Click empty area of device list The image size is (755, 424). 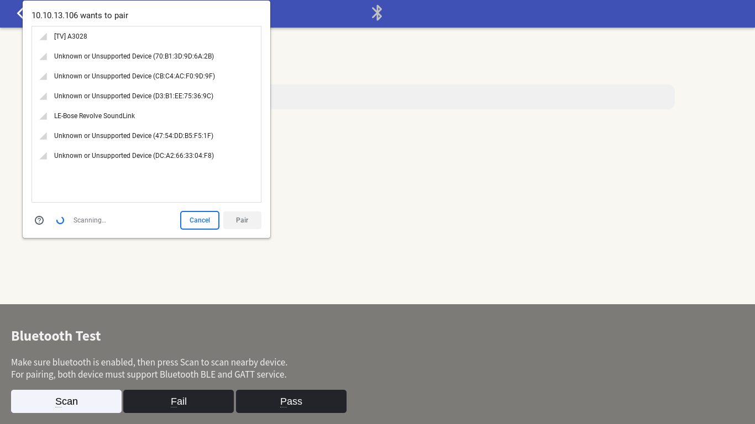146,183
